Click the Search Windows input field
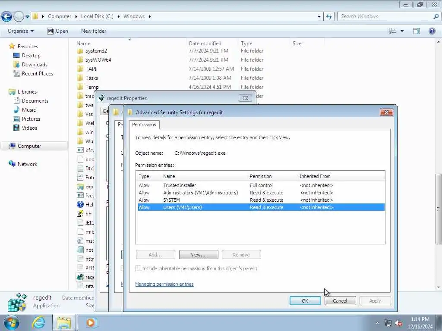The image size is (442, 331). [x=385, y=17]
